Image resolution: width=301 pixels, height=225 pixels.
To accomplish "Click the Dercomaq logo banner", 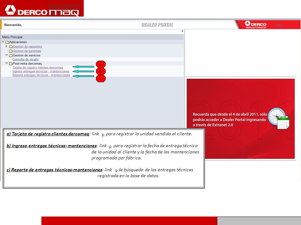I will pyautogui.click(x=42, y=8).
